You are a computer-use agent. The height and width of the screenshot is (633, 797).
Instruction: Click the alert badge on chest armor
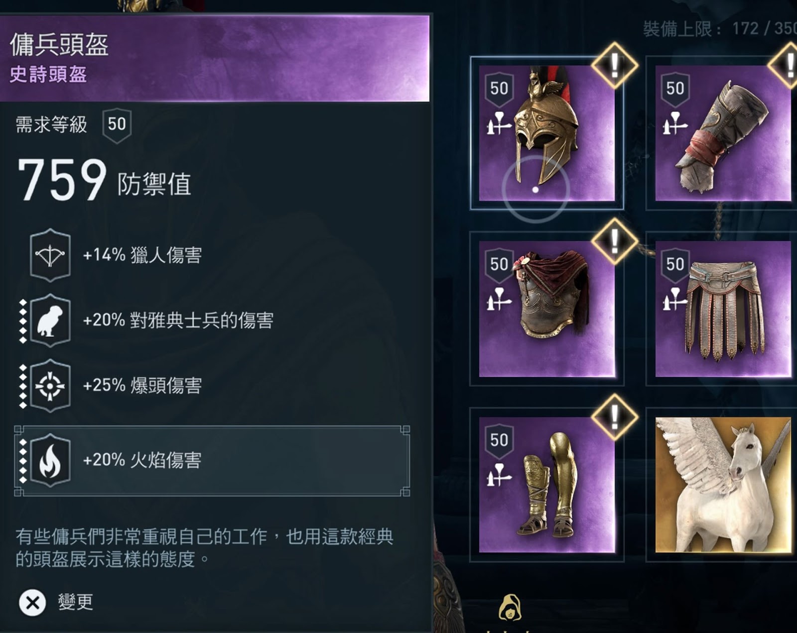click(x=615, y=241)
